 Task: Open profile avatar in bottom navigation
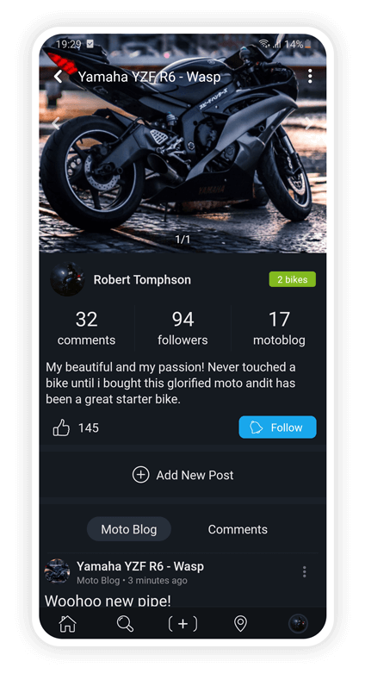[x=299, y=624]
